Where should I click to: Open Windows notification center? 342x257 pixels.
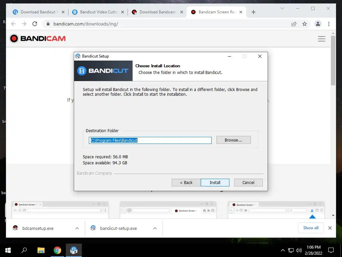pyautogui.click(x=331, y=250)
